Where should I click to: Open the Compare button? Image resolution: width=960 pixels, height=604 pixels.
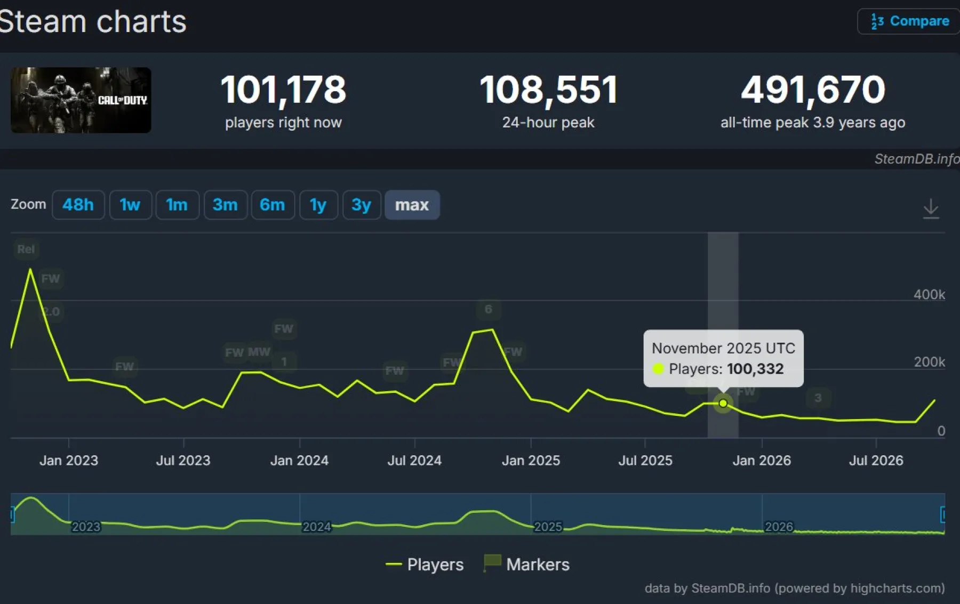coord(909,21)
